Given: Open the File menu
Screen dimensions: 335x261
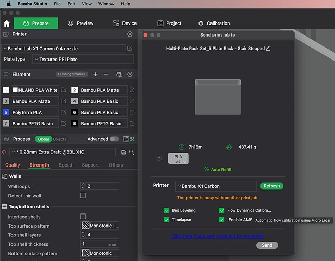Looking at the screenshot, I should point(57,4).
